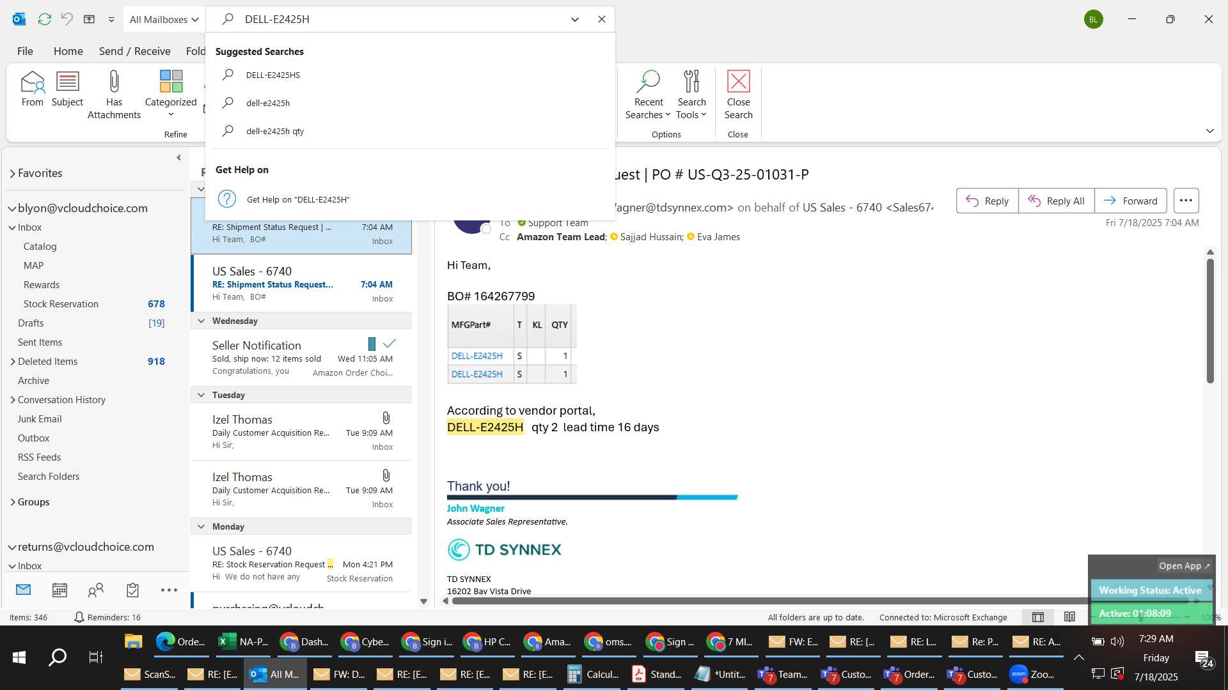Switch to Reading view in status bar
Image resolution: width=1228 pixels, height=690 pixels.
point(1069,617)
